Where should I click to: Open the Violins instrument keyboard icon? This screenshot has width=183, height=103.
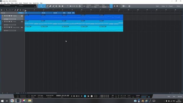pos(22,16)
